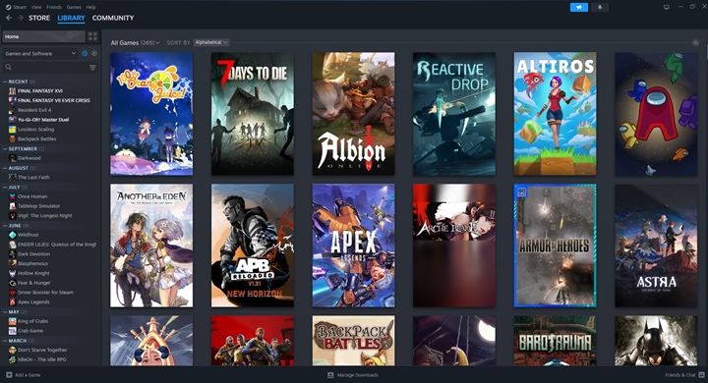Open the announcements megaphone button
The width and height of the screenshot is (708, 383).
[579, 7]
